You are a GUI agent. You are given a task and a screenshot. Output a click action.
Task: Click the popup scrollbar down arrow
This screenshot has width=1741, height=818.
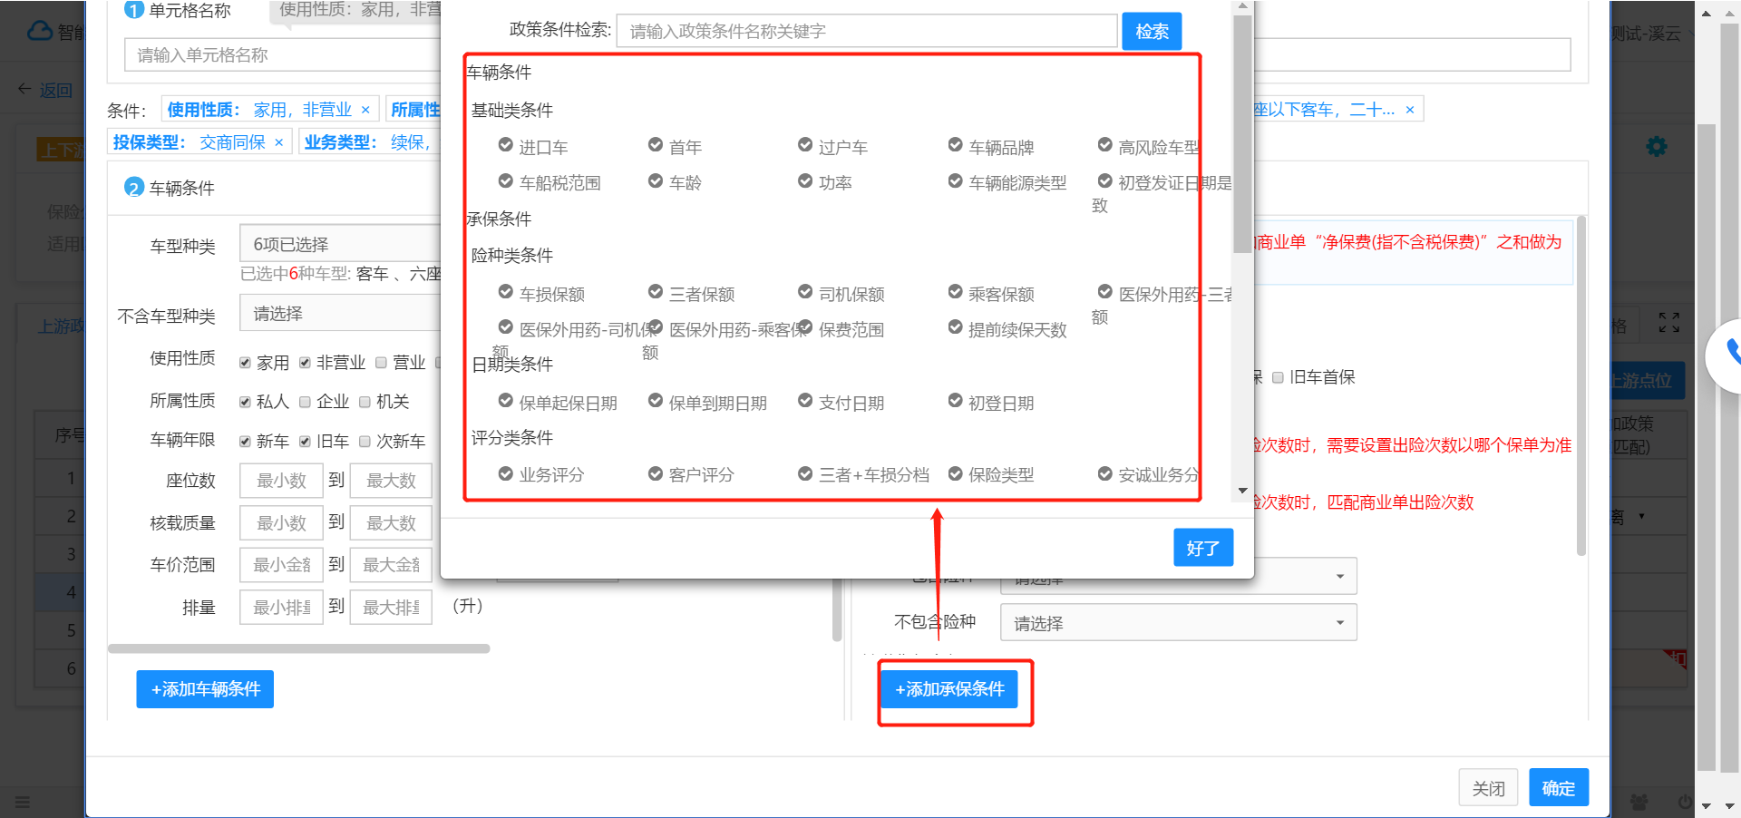click(x=1242, y=491)
